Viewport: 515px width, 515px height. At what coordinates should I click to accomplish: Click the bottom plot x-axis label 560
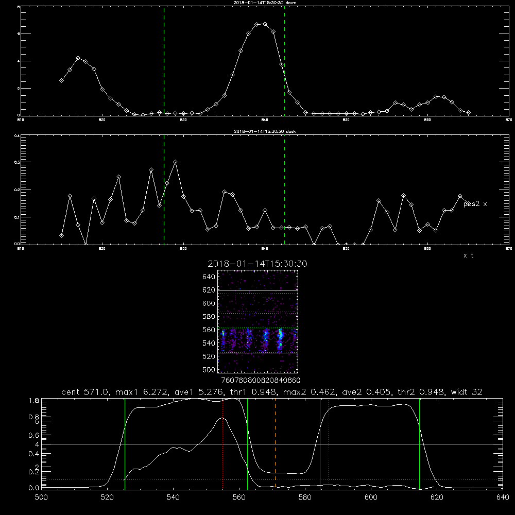[x=239, y=497]
